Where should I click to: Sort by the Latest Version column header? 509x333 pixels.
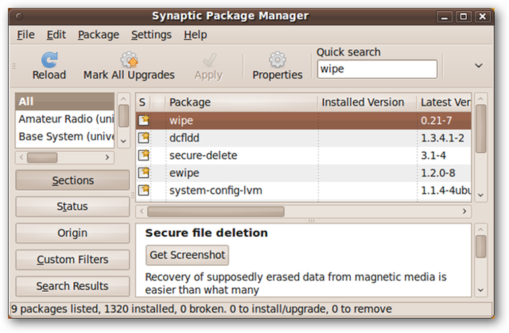444,102
